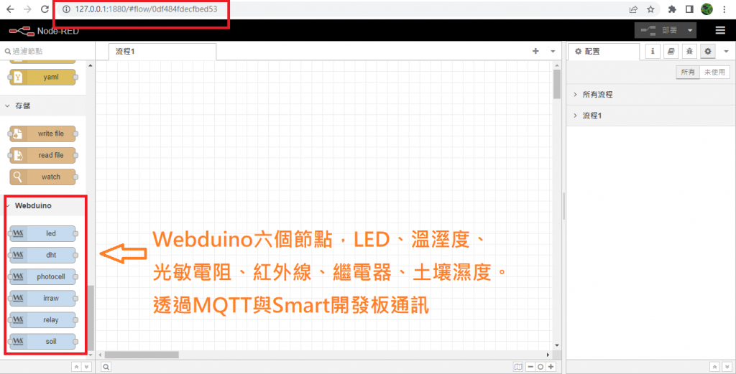Select the 配置 sidebar tab

point(604,52)
